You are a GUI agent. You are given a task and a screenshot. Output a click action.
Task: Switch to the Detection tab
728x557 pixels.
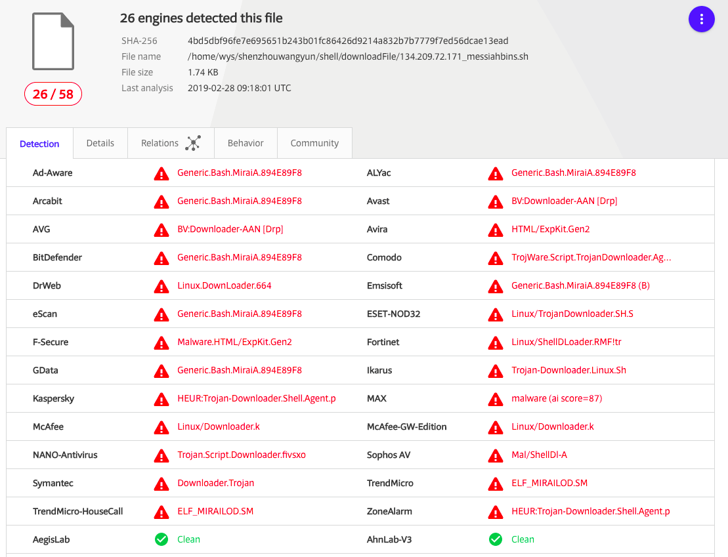coord(39,144)
